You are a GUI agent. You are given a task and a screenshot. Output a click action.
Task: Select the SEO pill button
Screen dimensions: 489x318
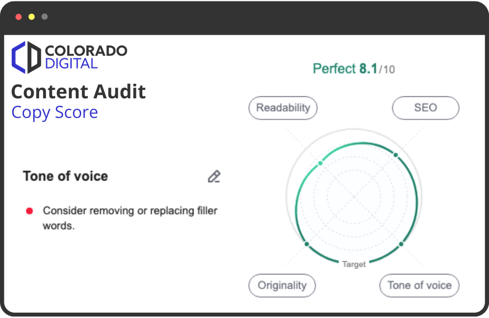[x=425, y=108]
